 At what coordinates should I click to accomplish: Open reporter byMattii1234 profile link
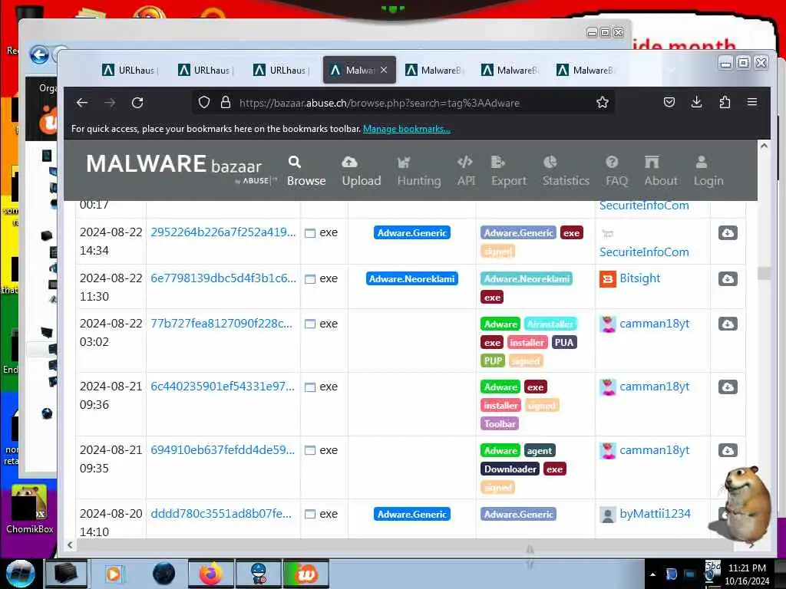(x=655, y=514)
